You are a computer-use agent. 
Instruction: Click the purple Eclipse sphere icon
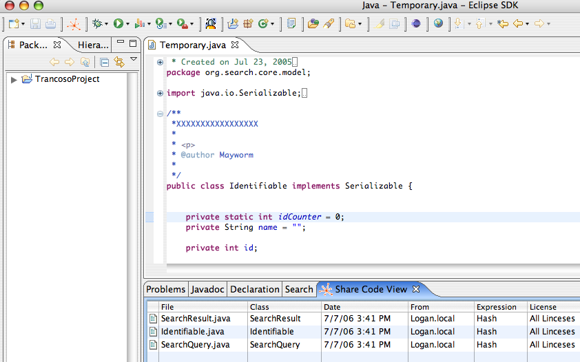tap(416, 24)
